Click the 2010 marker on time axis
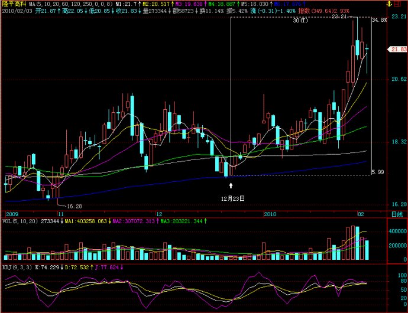Viewport: 408px width, 313px height. pyautogui.click(x=270, y=213)
